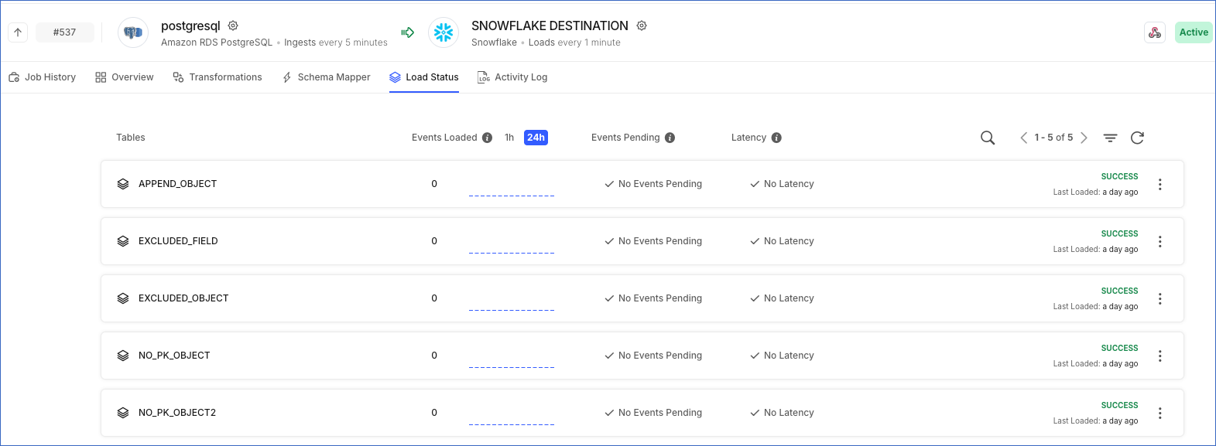Open more options for EXCLUDED_FIELD

point(1159,241)
